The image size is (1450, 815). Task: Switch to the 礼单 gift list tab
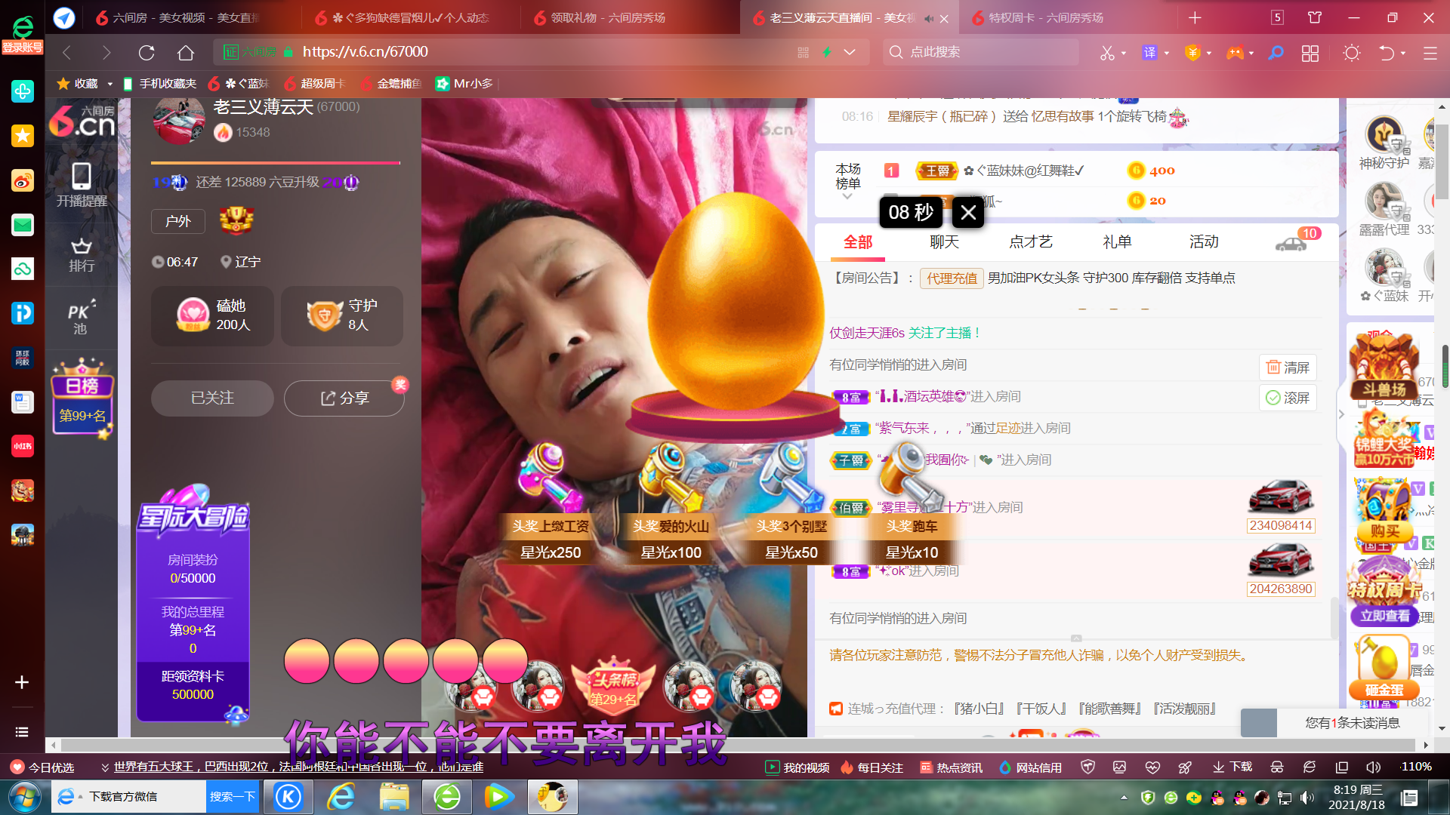(1117, 241)
